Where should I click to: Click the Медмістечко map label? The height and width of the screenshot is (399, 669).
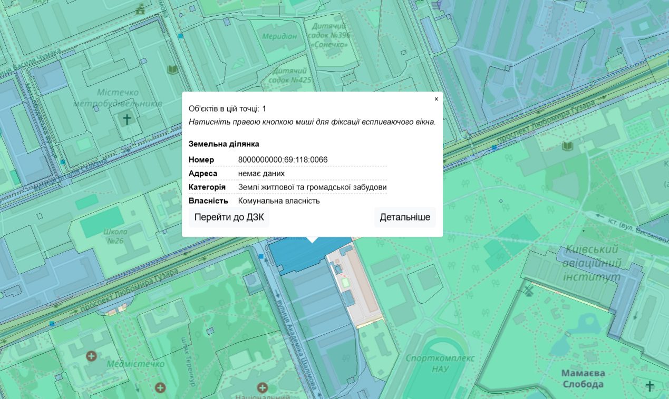point(135,364)
